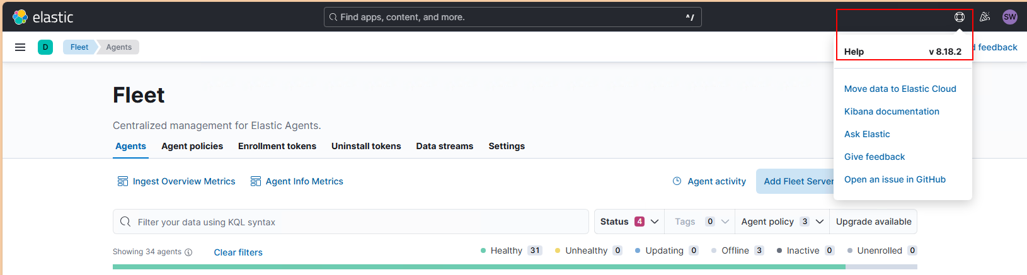Open the newsfeed celebration icon
The height and width of the screenshot is (275, 1027).
tap(985, 17)
